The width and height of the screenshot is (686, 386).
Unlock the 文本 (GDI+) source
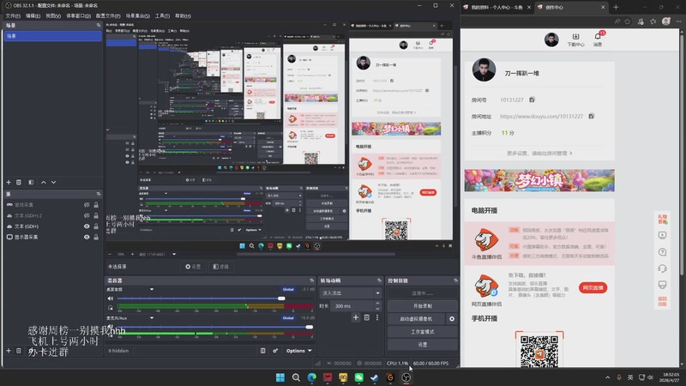(96, 226)
